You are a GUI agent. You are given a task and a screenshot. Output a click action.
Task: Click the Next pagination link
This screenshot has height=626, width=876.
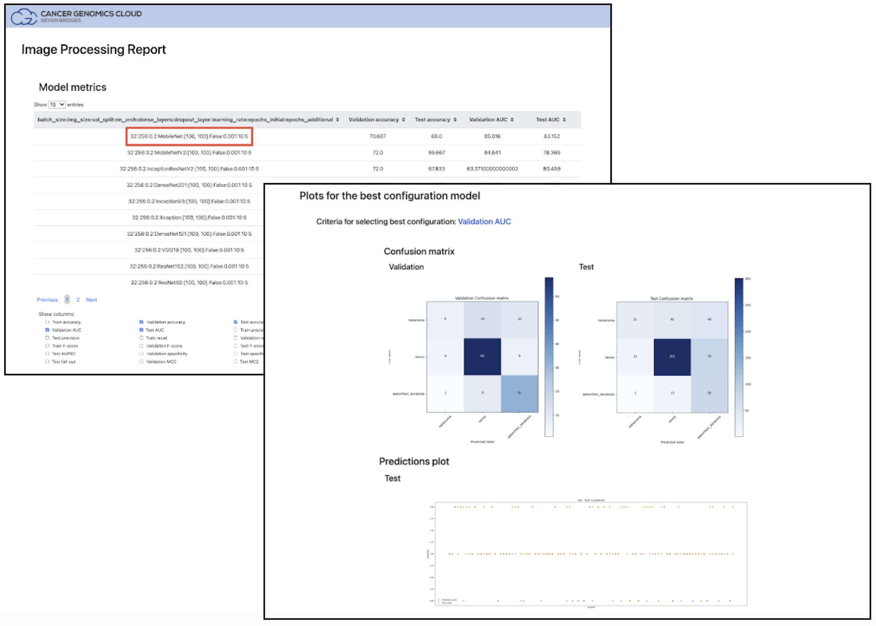(92, 299)
